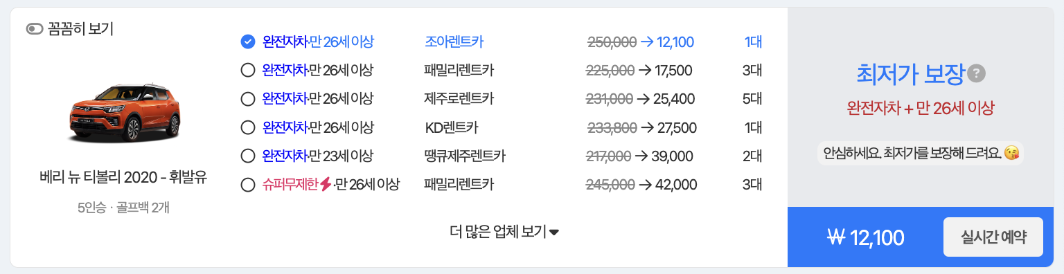The image size is (1064, 274).
Task: Click the 최저가 보장 heading
Action: (x=910, y=74)
